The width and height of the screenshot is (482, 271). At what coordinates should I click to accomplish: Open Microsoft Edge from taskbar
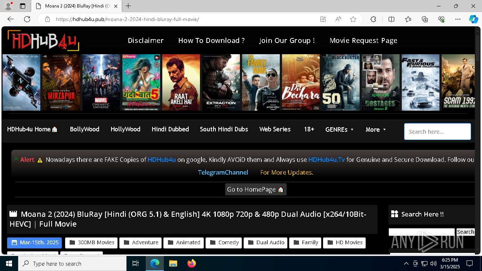pyautogui.click(x=155, y=263)
